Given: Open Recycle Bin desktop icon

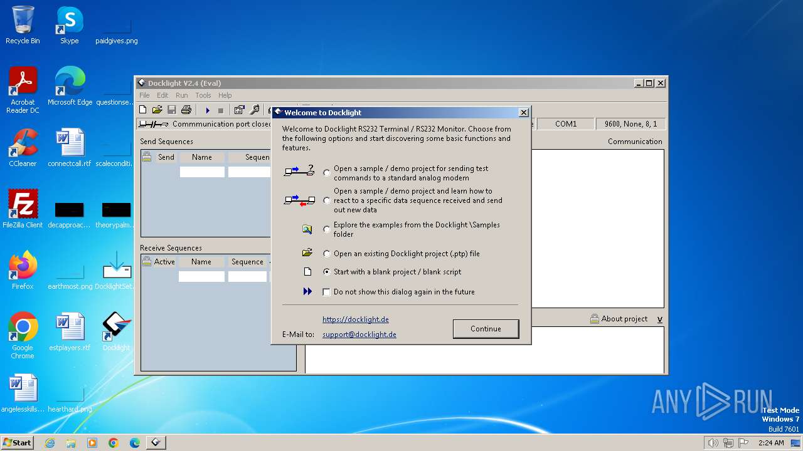Looking at the screenshot, I should (23, 25).
